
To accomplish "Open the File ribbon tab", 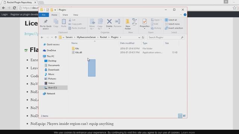I will pyautogui.click(x=44, y=15).
